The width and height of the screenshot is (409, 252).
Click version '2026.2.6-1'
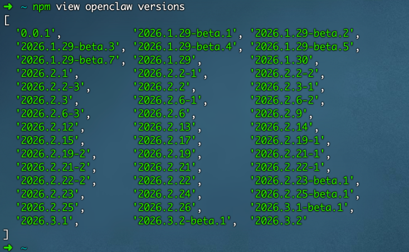[167, 100]
